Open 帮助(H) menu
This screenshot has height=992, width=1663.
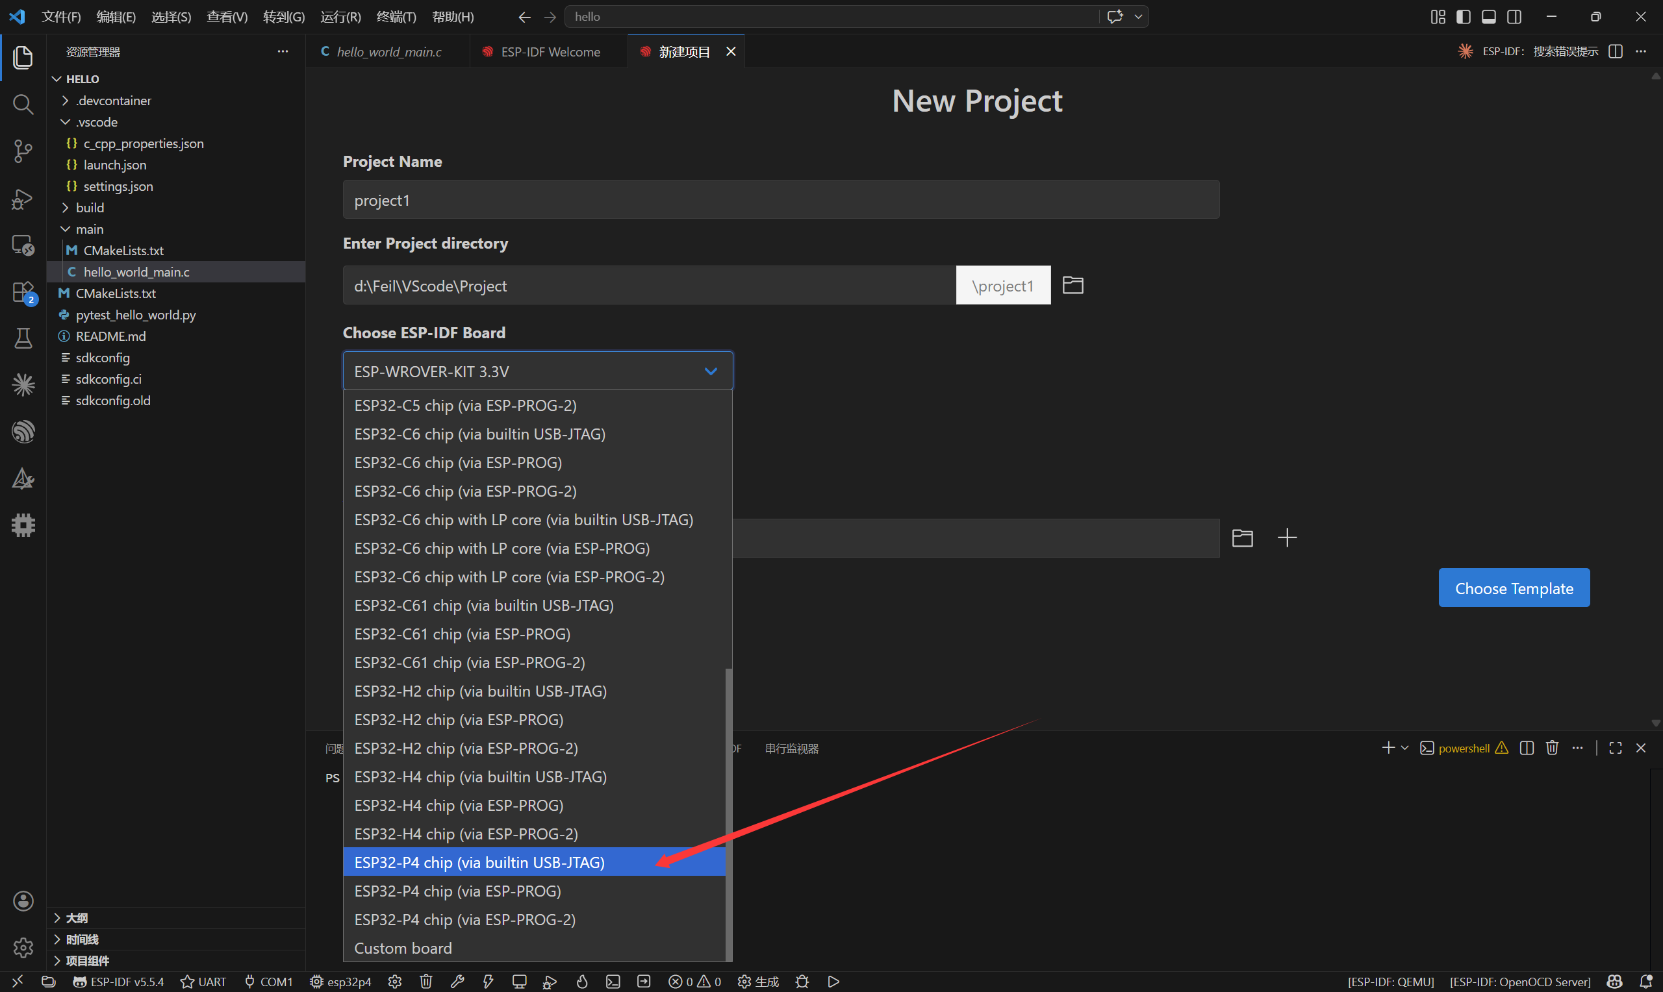[453, 17]
